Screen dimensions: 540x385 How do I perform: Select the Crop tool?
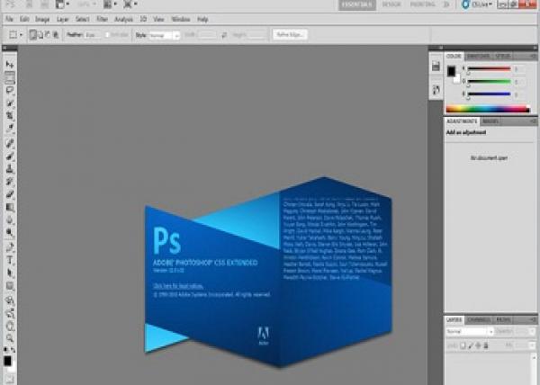tap(10, 116)
